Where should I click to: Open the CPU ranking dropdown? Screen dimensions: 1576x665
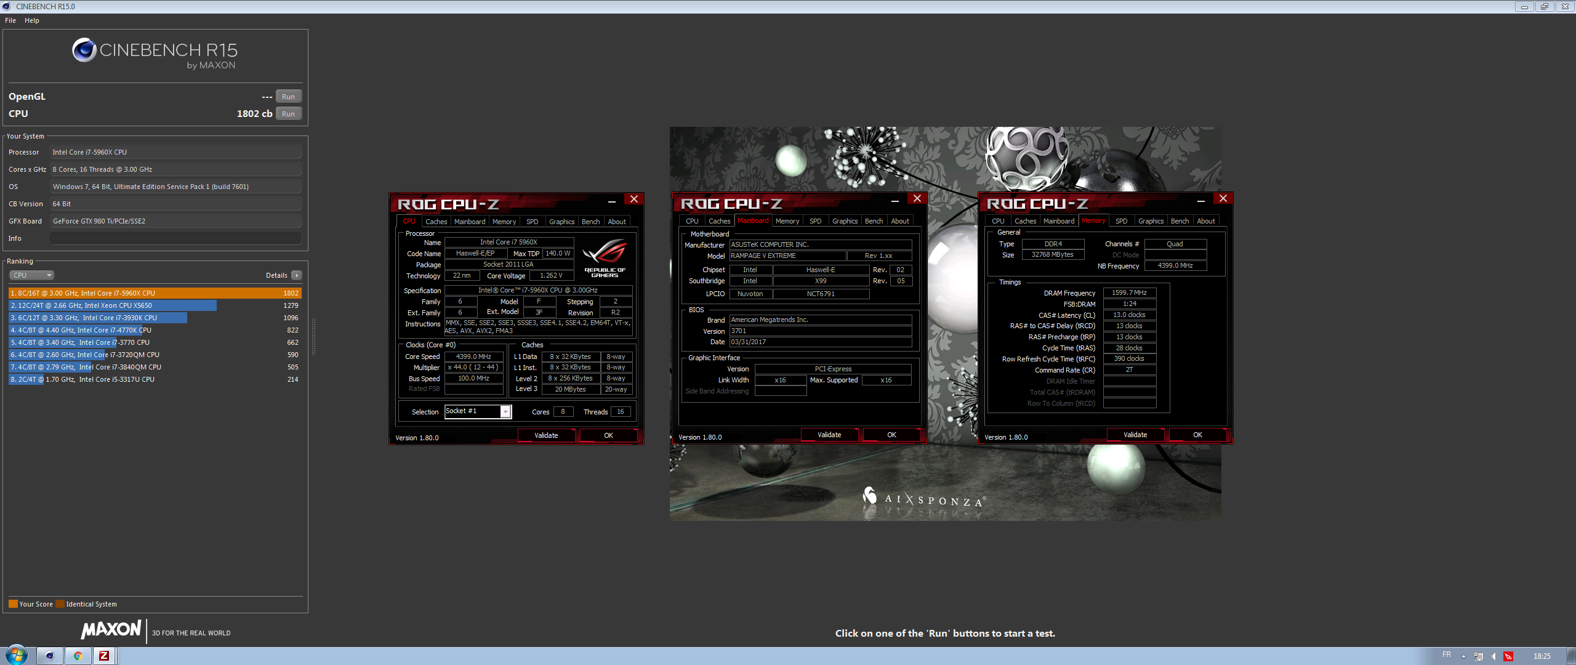31,275
